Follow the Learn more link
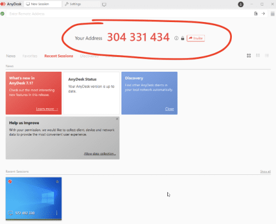 tap(47, 109)
